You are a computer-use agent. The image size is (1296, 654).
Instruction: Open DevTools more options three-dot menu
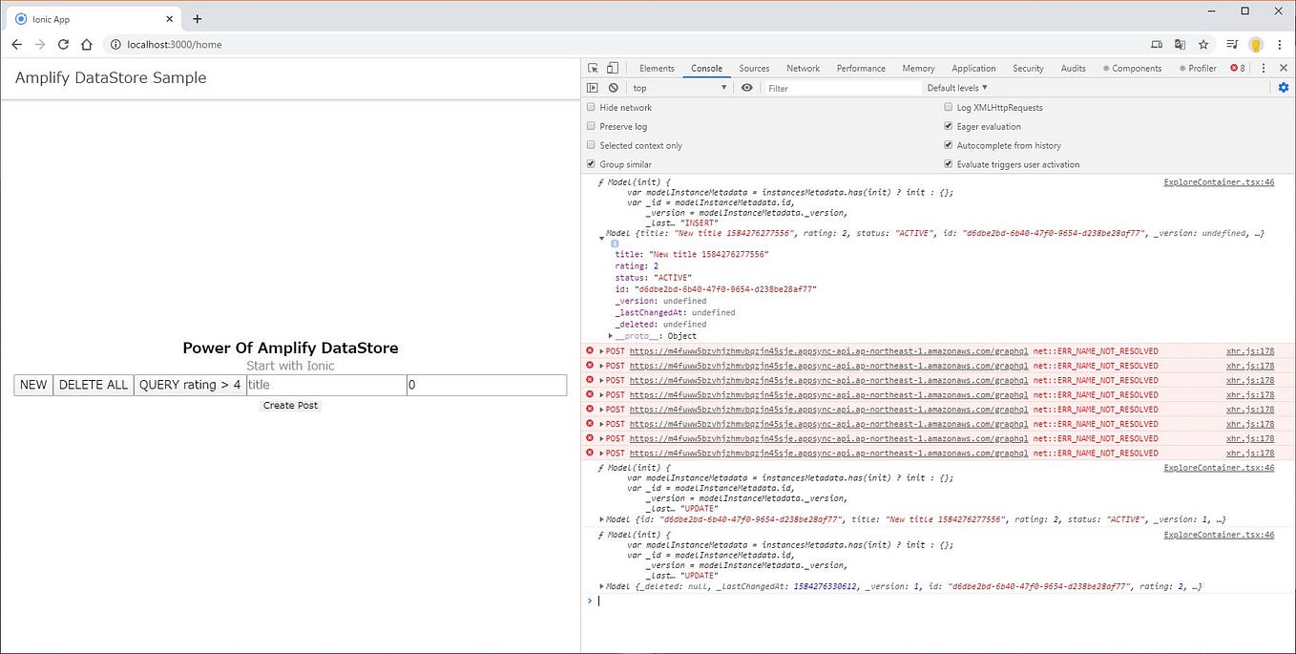(x=1262, y=68)
